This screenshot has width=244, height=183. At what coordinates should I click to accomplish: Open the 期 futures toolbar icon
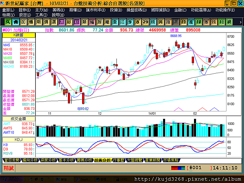click(39, 22)
